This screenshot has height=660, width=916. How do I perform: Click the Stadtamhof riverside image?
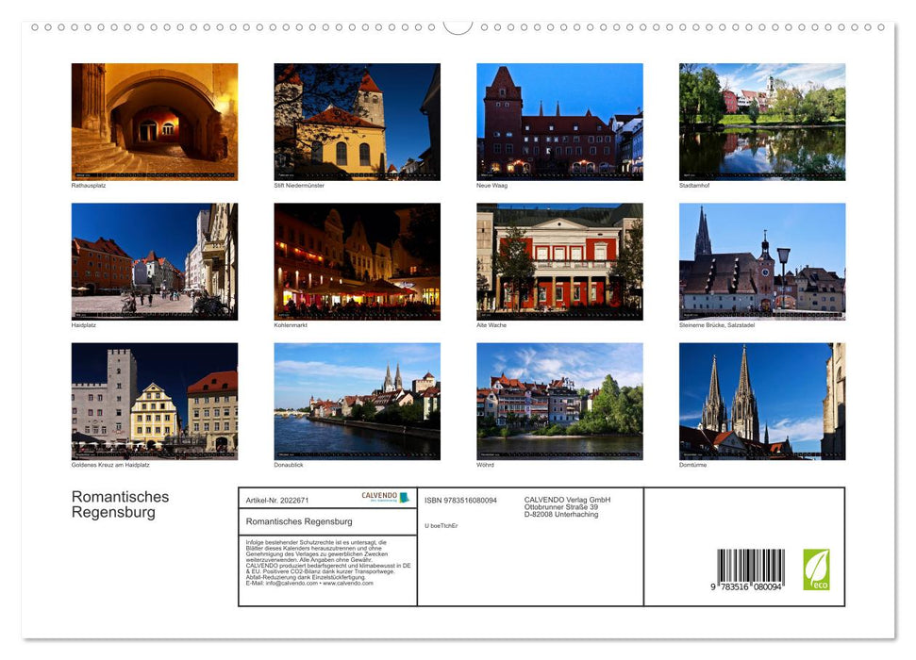click(761, 120)
